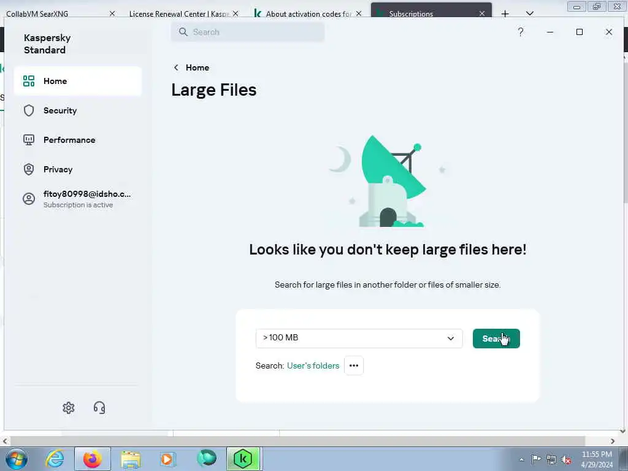
Task: Click the green globe taskbar icon
Action: 206,459
